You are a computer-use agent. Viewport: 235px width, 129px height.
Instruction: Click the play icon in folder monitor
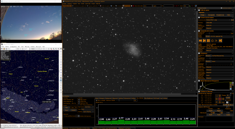216,40
